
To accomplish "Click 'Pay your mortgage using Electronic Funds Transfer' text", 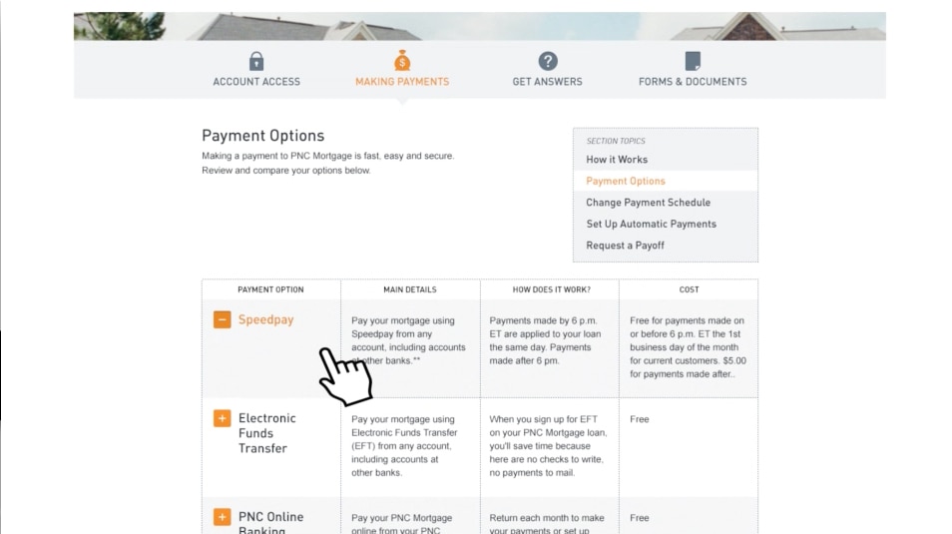I will tap(404, 446).
